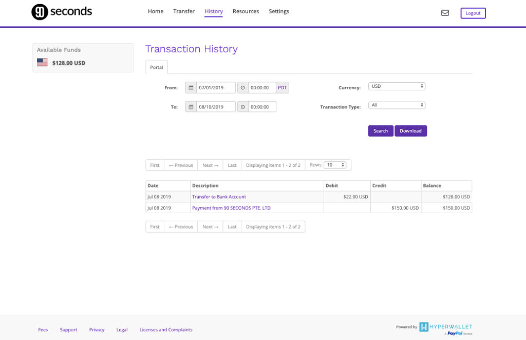Open the Currency dropdown

click(x=397, y=86)
